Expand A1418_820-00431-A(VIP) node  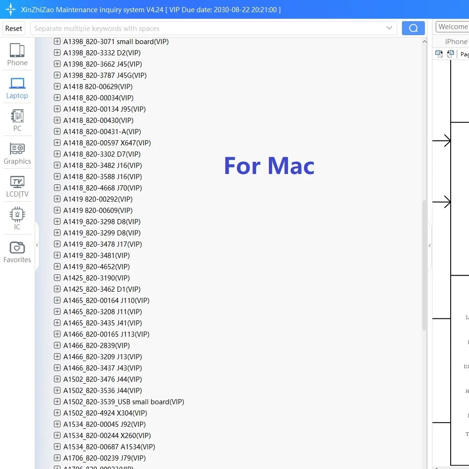(x=57, y=131)
